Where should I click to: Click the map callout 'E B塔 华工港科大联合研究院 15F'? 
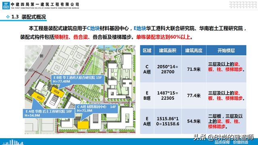pyautogui.click(x=77, y=79)
